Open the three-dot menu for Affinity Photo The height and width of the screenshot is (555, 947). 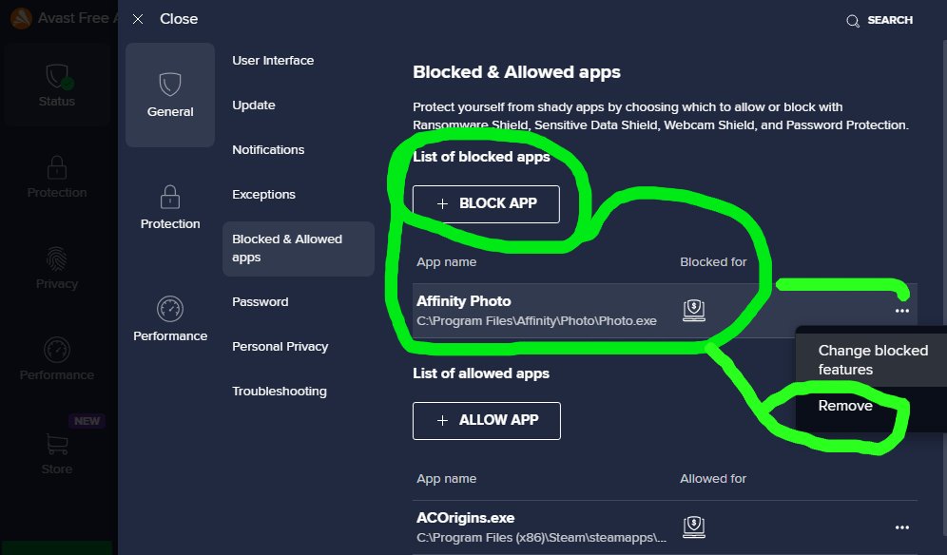(x=901, y=311)
